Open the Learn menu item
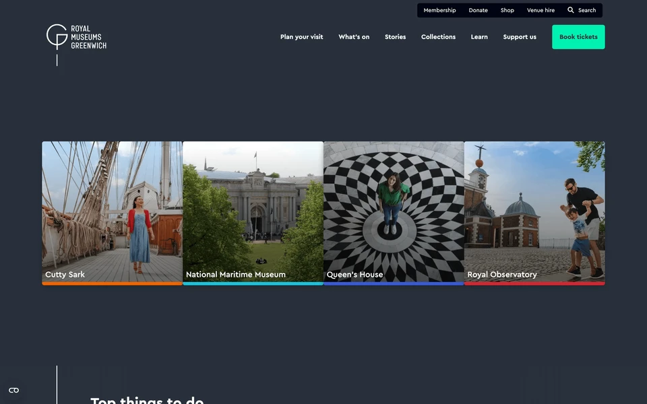Viewport: 647px width, 404px height. [479, 37]
